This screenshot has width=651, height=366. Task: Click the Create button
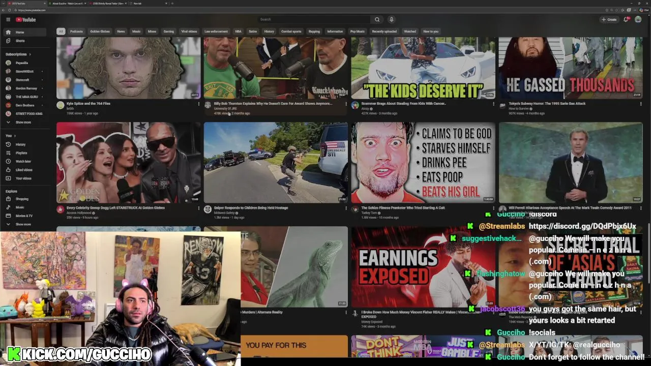click(609, 19)
